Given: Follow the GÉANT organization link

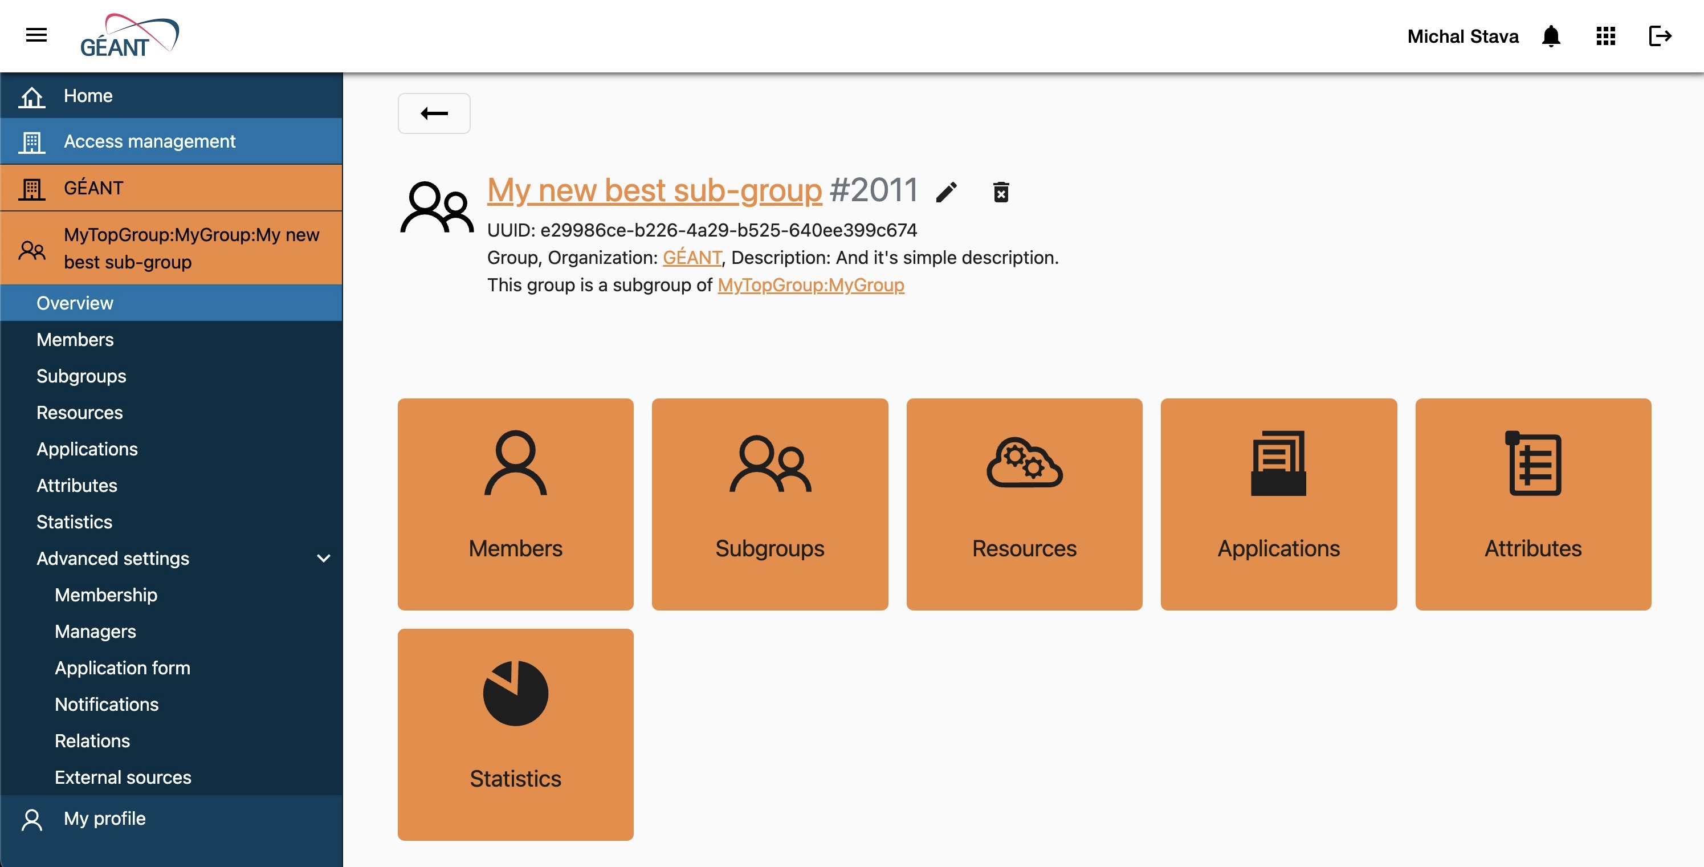Looking at the screenshot, I should [692, 258].
